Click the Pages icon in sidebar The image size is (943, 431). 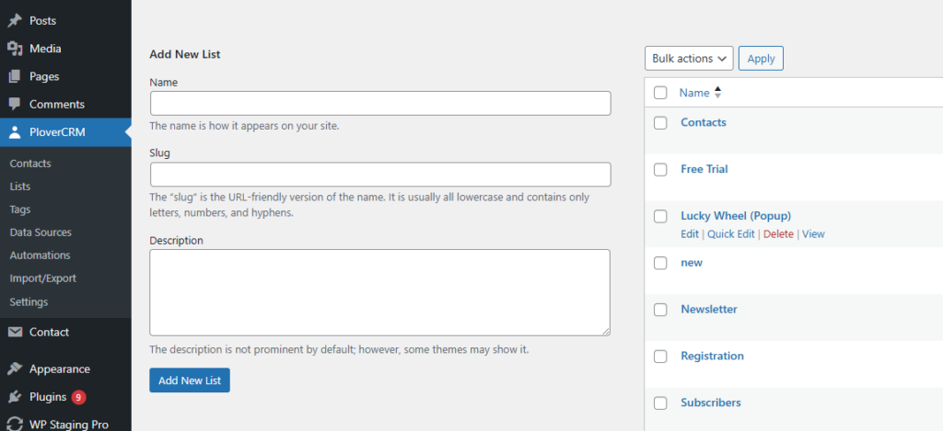point(15,76)
